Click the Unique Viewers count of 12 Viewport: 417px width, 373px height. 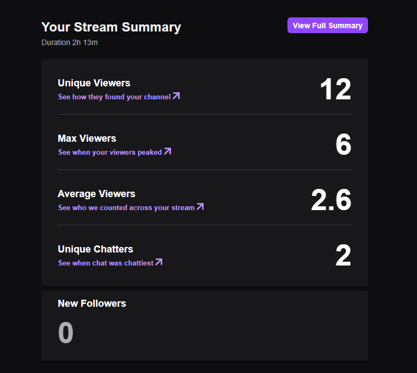[335, 89]
